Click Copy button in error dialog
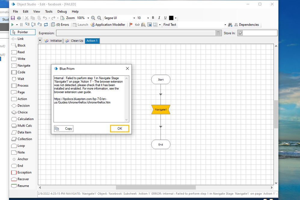Screen dimensions: 300x200 64,128
